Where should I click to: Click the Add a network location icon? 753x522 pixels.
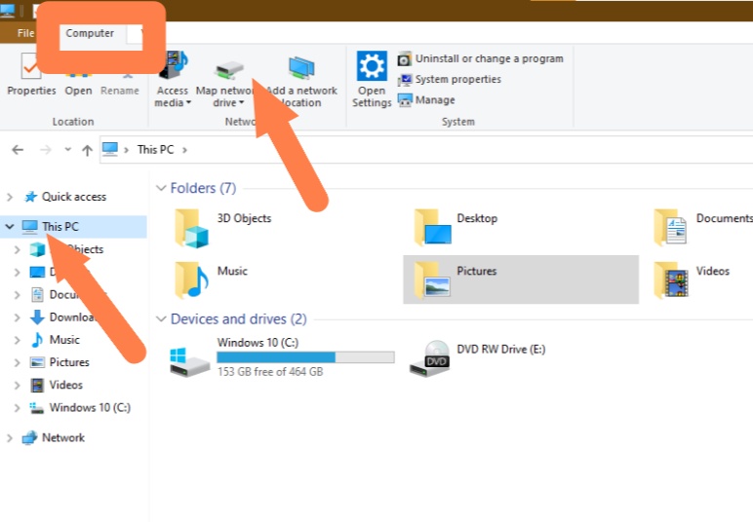[301, 68]
